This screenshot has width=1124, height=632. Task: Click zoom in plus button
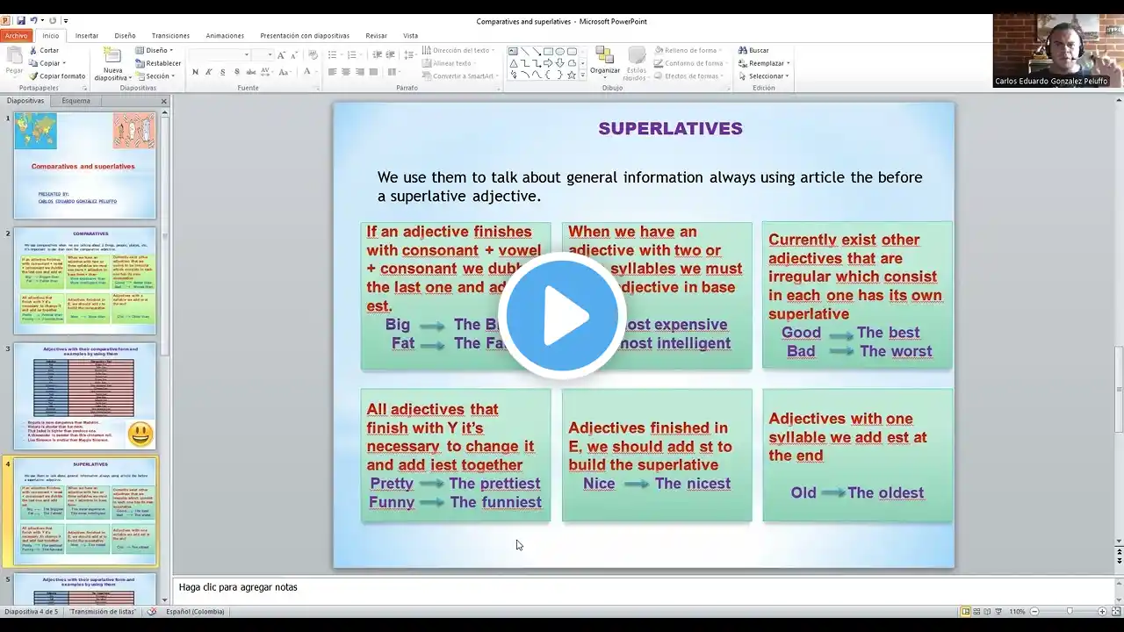(1103, 611)
